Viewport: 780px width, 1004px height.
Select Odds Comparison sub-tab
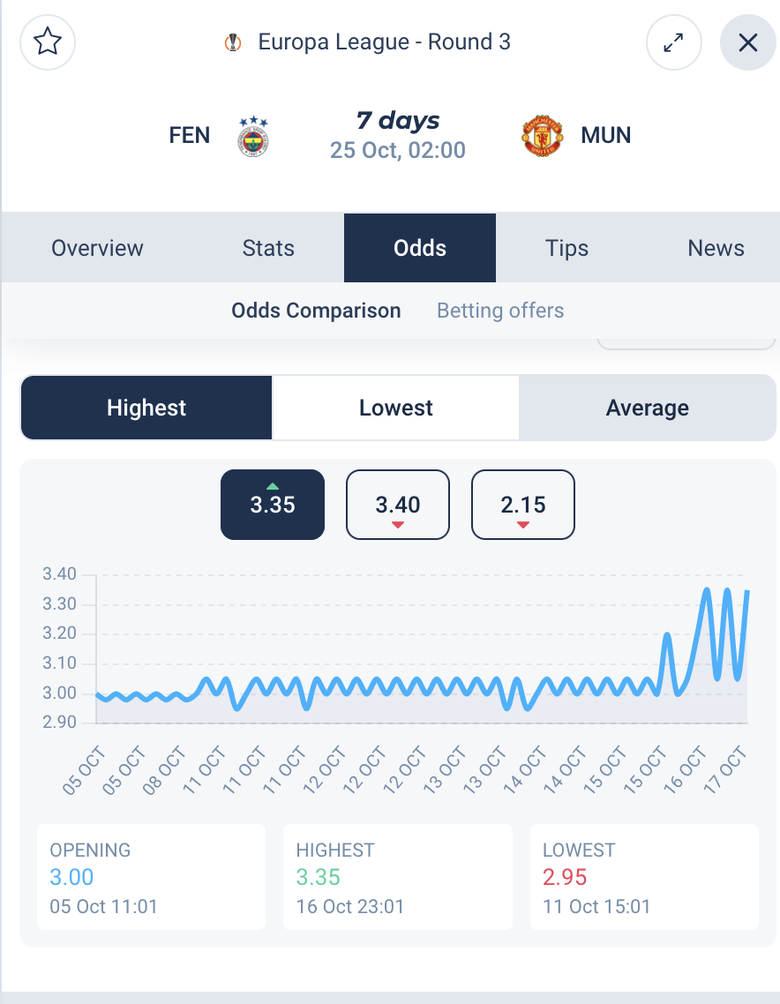pos(317,311)
